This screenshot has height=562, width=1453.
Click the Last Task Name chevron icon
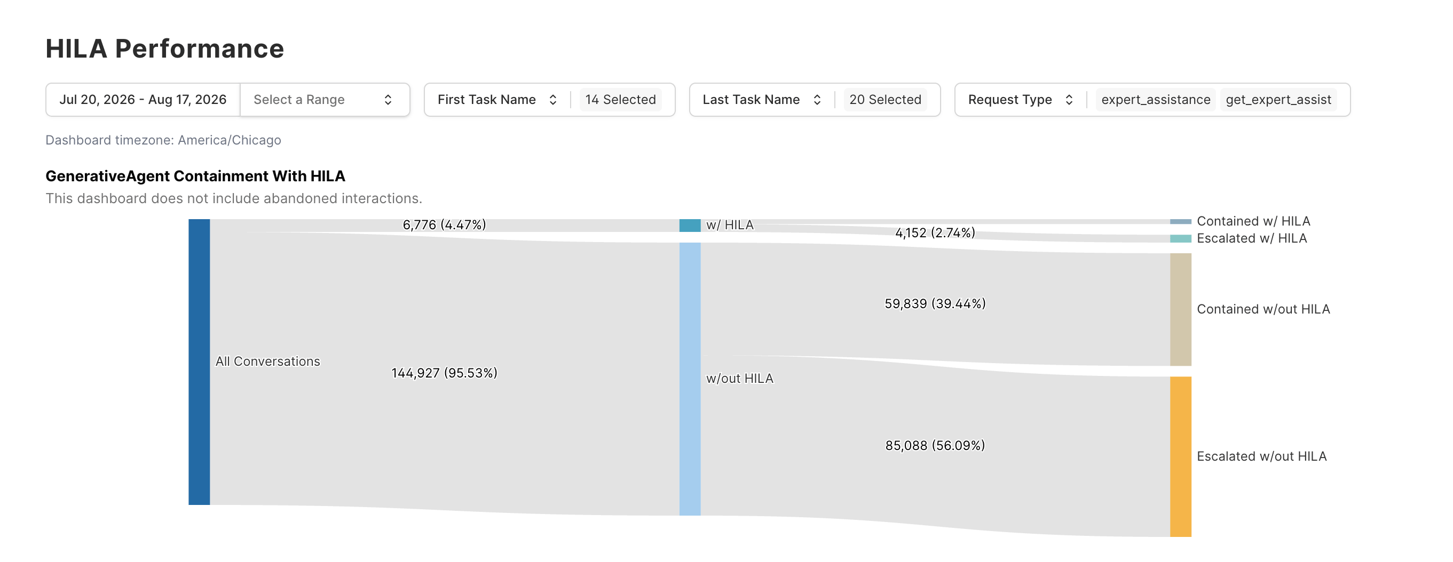[x=817, y=100]
